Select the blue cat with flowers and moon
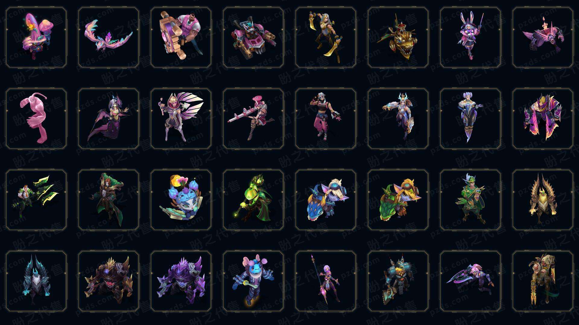579x325 pixels. tap(181, 200)
